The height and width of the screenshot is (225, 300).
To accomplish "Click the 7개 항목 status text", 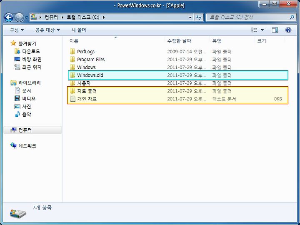I will point(42,207).
